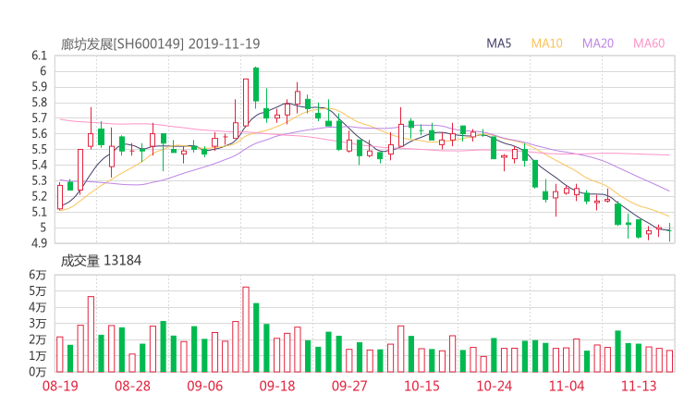The height and width of the screenshot is (407, 684).
Task: Click the tallest red volume bar above 5万
Action: 246,329
